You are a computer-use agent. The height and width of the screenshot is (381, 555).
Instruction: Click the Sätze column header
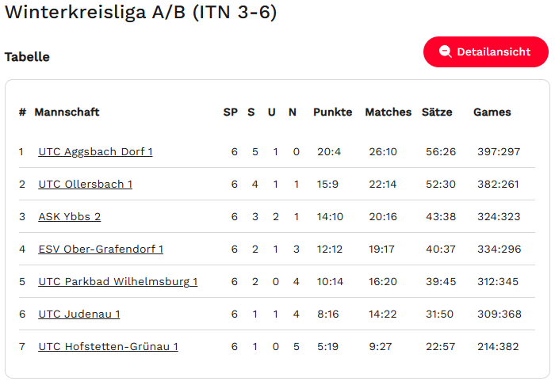click(437, 112)
